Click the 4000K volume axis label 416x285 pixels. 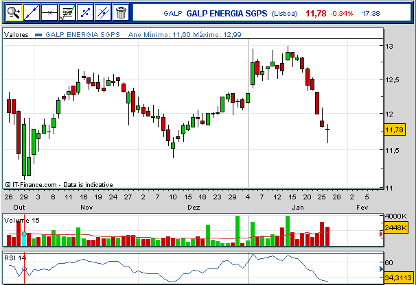point(395,216)
